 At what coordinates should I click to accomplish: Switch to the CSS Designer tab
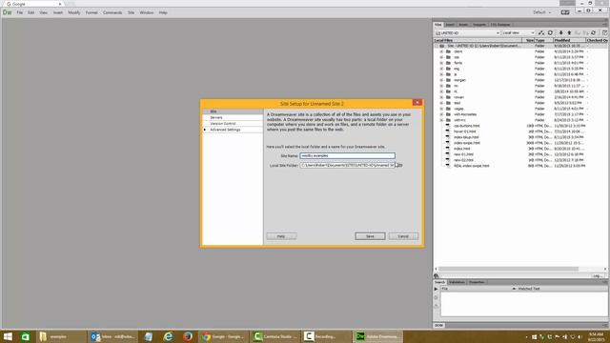(x=500, y=25)
